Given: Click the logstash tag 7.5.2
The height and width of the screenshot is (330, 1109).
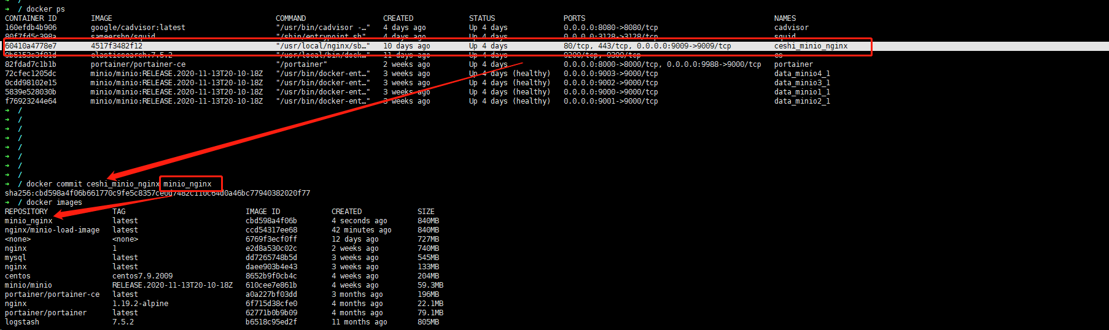Looking at the screenshot, I should (x=123, y=322).
